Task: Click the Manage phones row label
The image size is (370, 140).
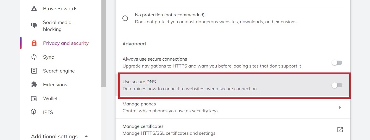Action: [x=139, y=104]
